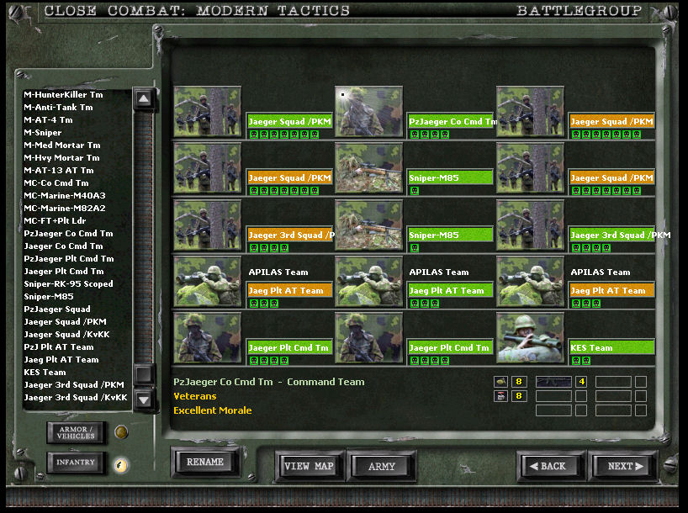Choose Sniper-M85 in the left list
688x513 pixels.
49,297
